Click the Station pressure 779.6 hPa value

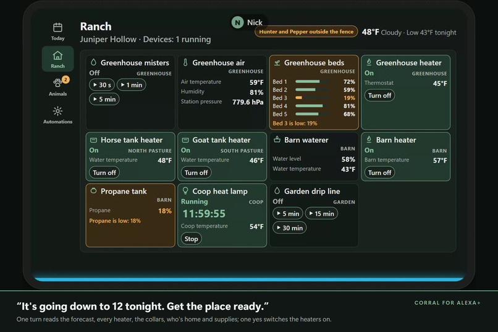coord(248,102)
